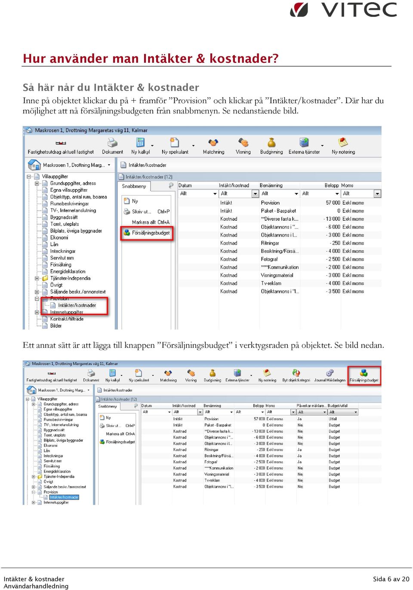Click Byt objektkategori icon in lower screenshot
The height and width of the screenshot is (590, 413).
point(296,373)
